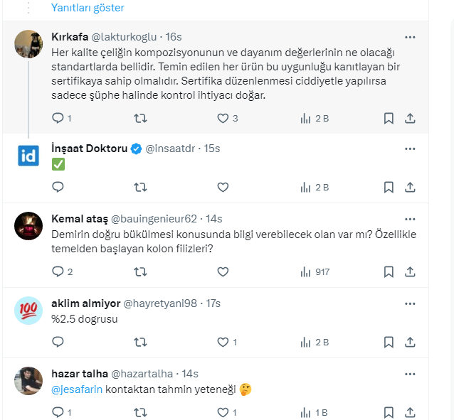Open more menu on Kemal ataş's tweet
Screen dimensions: 454x420
[x=410, y=218]
